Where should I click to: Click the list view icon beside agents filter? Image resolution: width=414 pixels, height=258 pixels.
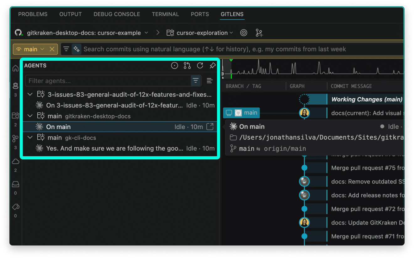coord(210,81)
